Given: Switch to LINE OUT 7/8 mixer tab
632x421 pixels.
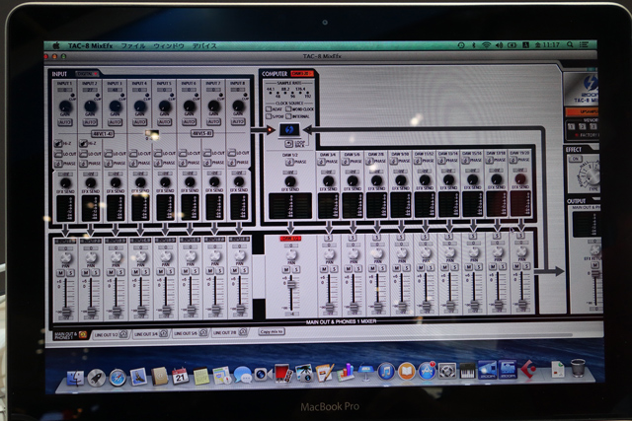Looking at the screenshot, I should pyautogui.click(x=228, y=333).
